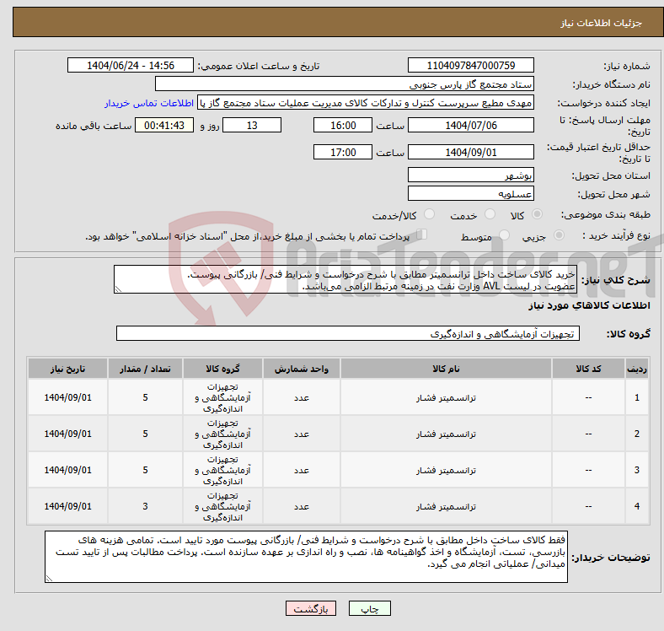Screen dimensions: 664x631
Task: Click the province field بوشهر
Action: tap(470, 175)
